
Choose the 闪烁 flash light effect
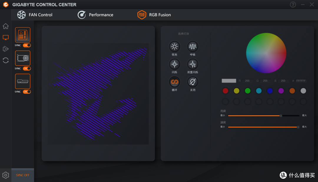174,64
